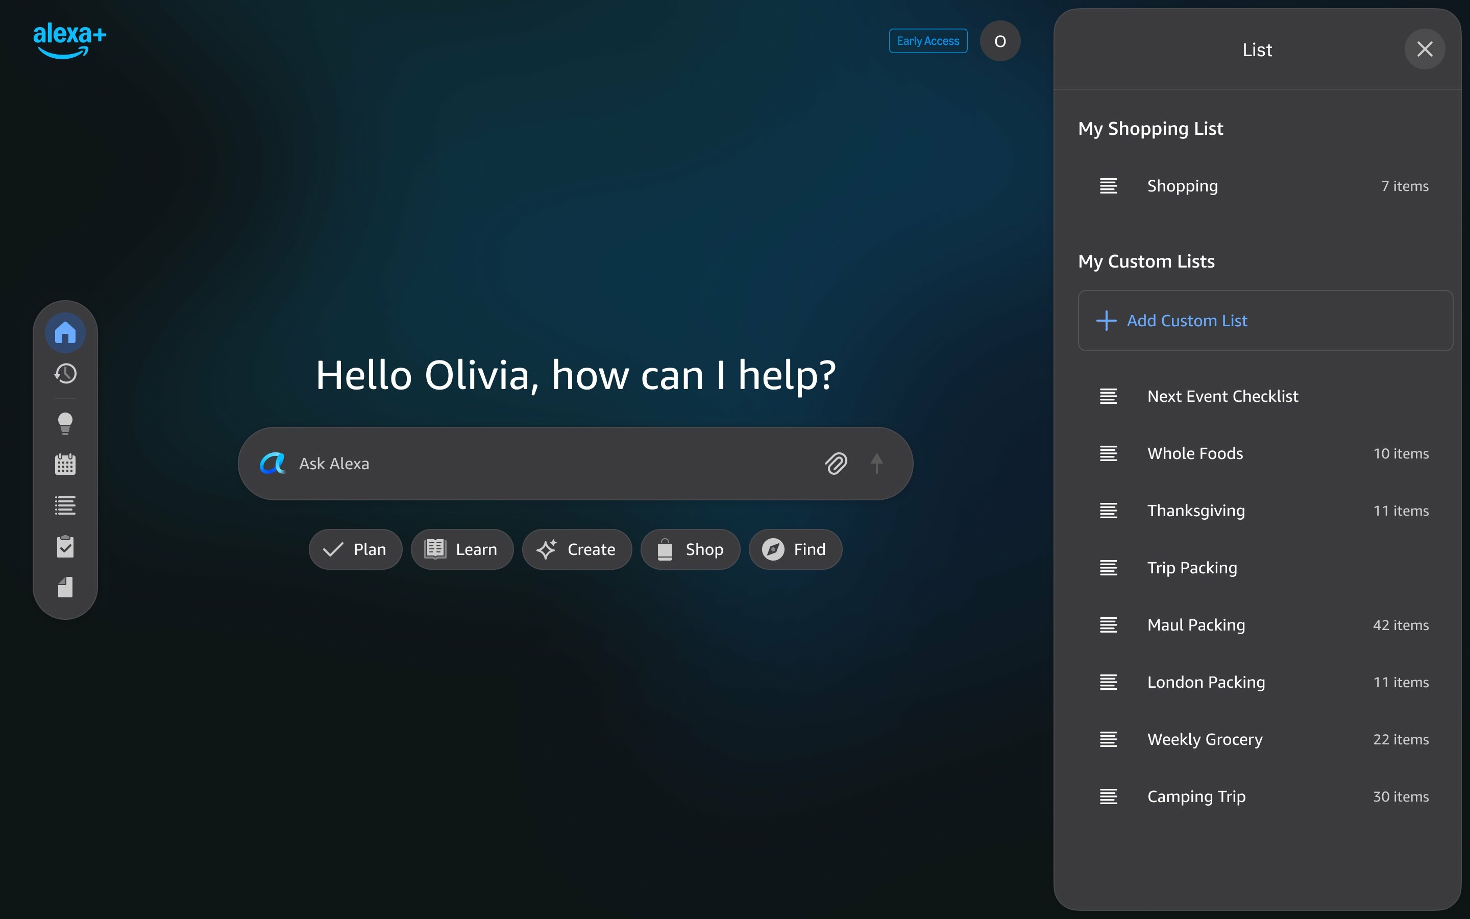1470x919 pixels.
Task: Close the List panel
Action: pyautogui.click(x=1425, y=49)
